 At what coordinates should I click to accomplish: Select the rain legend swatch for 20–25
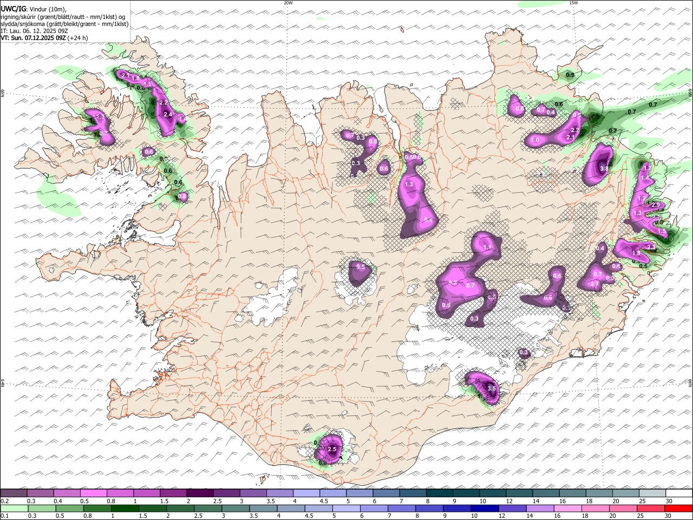(x=623, y=508)
